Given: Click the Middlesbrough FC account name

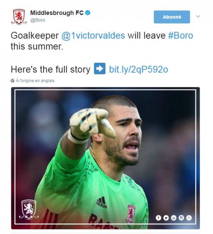Looking at the screenshot, I should [x=57, y=13].
